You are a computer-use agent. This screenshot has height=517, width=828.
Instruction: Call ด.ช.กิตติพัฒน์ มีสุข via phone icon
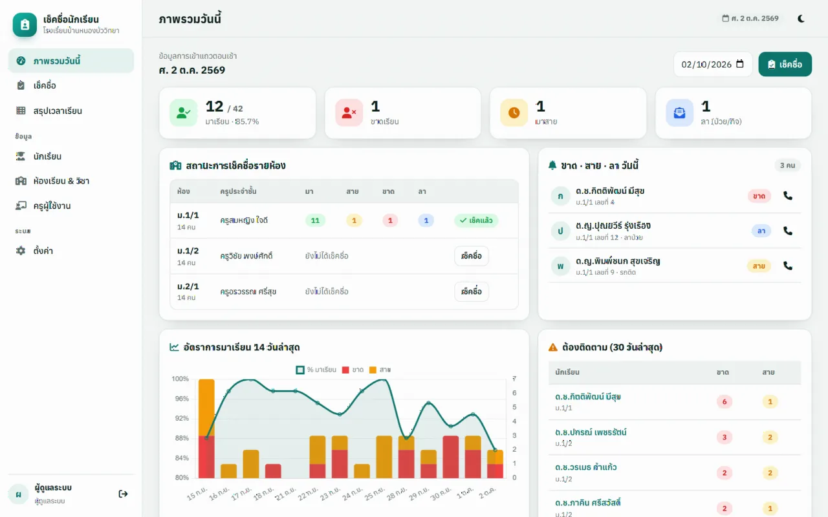point(787,196)
